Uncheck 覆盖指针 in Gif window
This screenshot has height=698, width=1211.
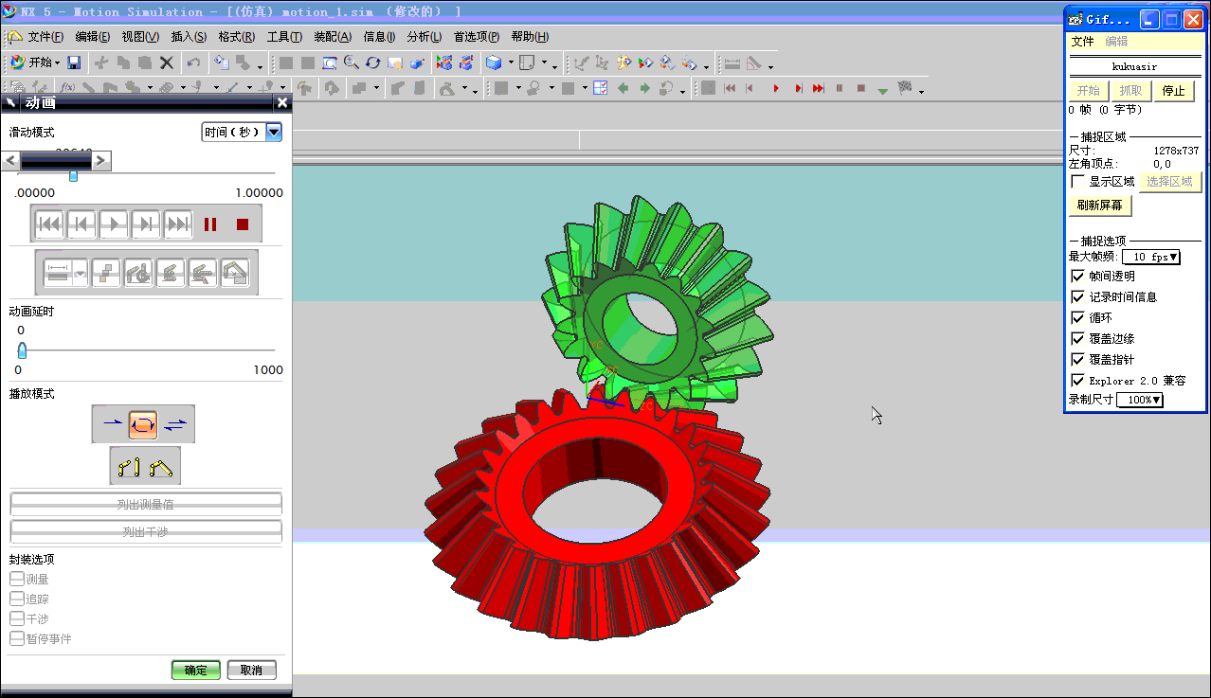[x=1077, y=360]
